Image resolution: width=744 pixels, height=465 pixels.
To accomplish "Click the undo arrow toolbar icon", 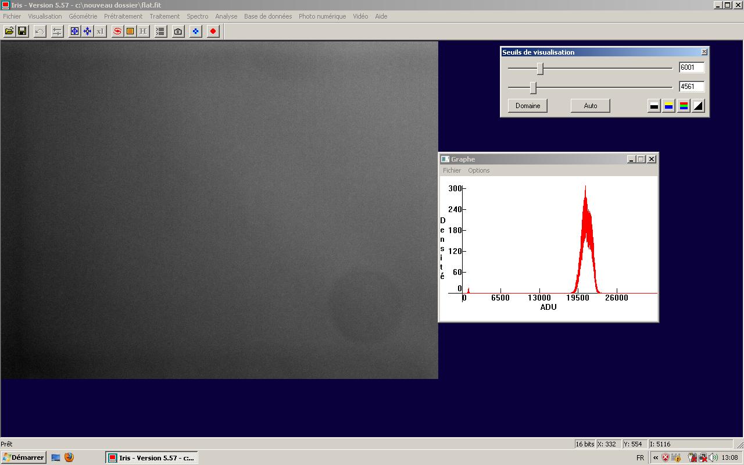I will pos(40,31).
